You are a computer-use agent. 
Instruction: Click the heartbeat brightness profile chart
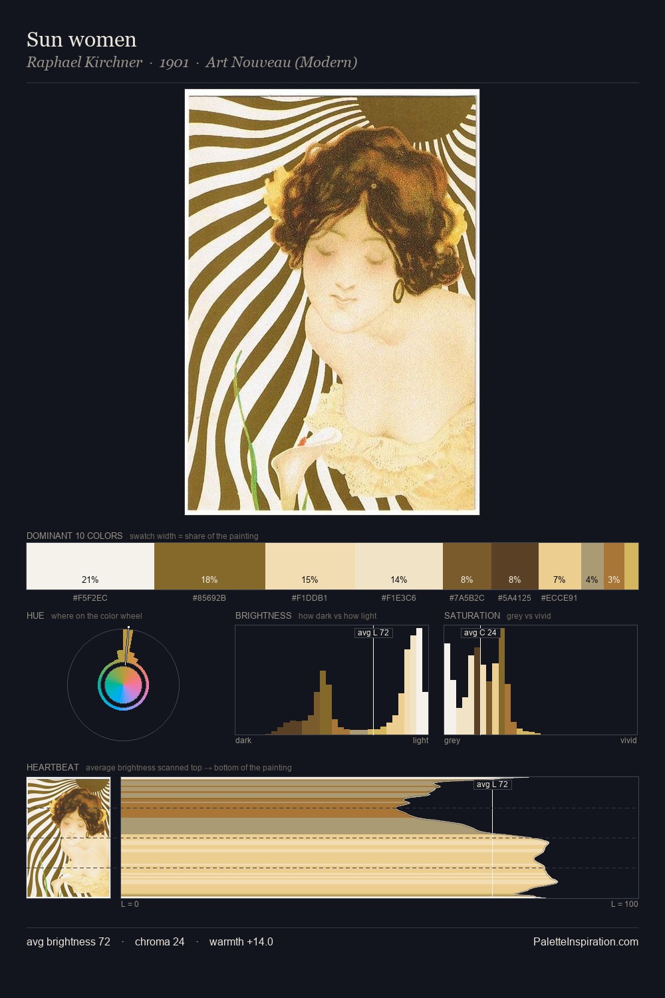pyautogui.click(x=380, y=838)
